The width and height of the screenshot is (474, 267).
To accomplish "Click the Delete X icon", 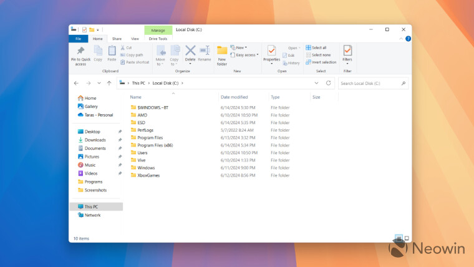I will (x=190, y=51).
